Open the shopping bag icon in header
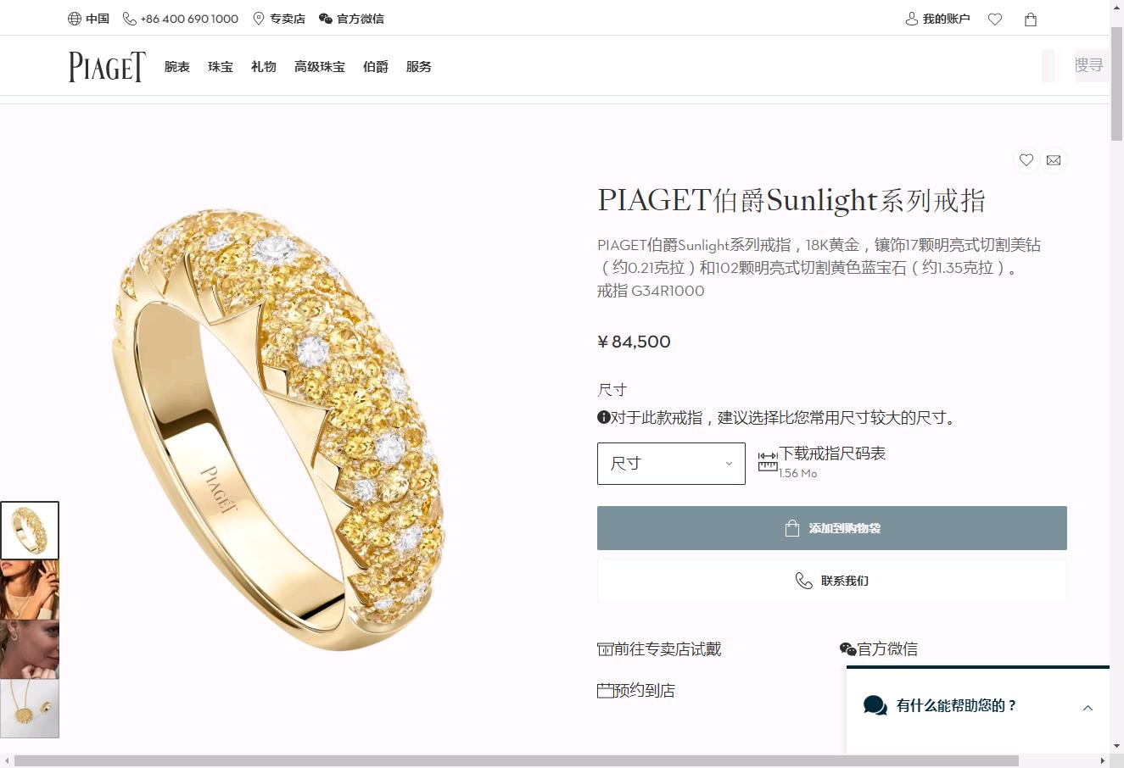Screen dimensions: 1124x768 1031,19
